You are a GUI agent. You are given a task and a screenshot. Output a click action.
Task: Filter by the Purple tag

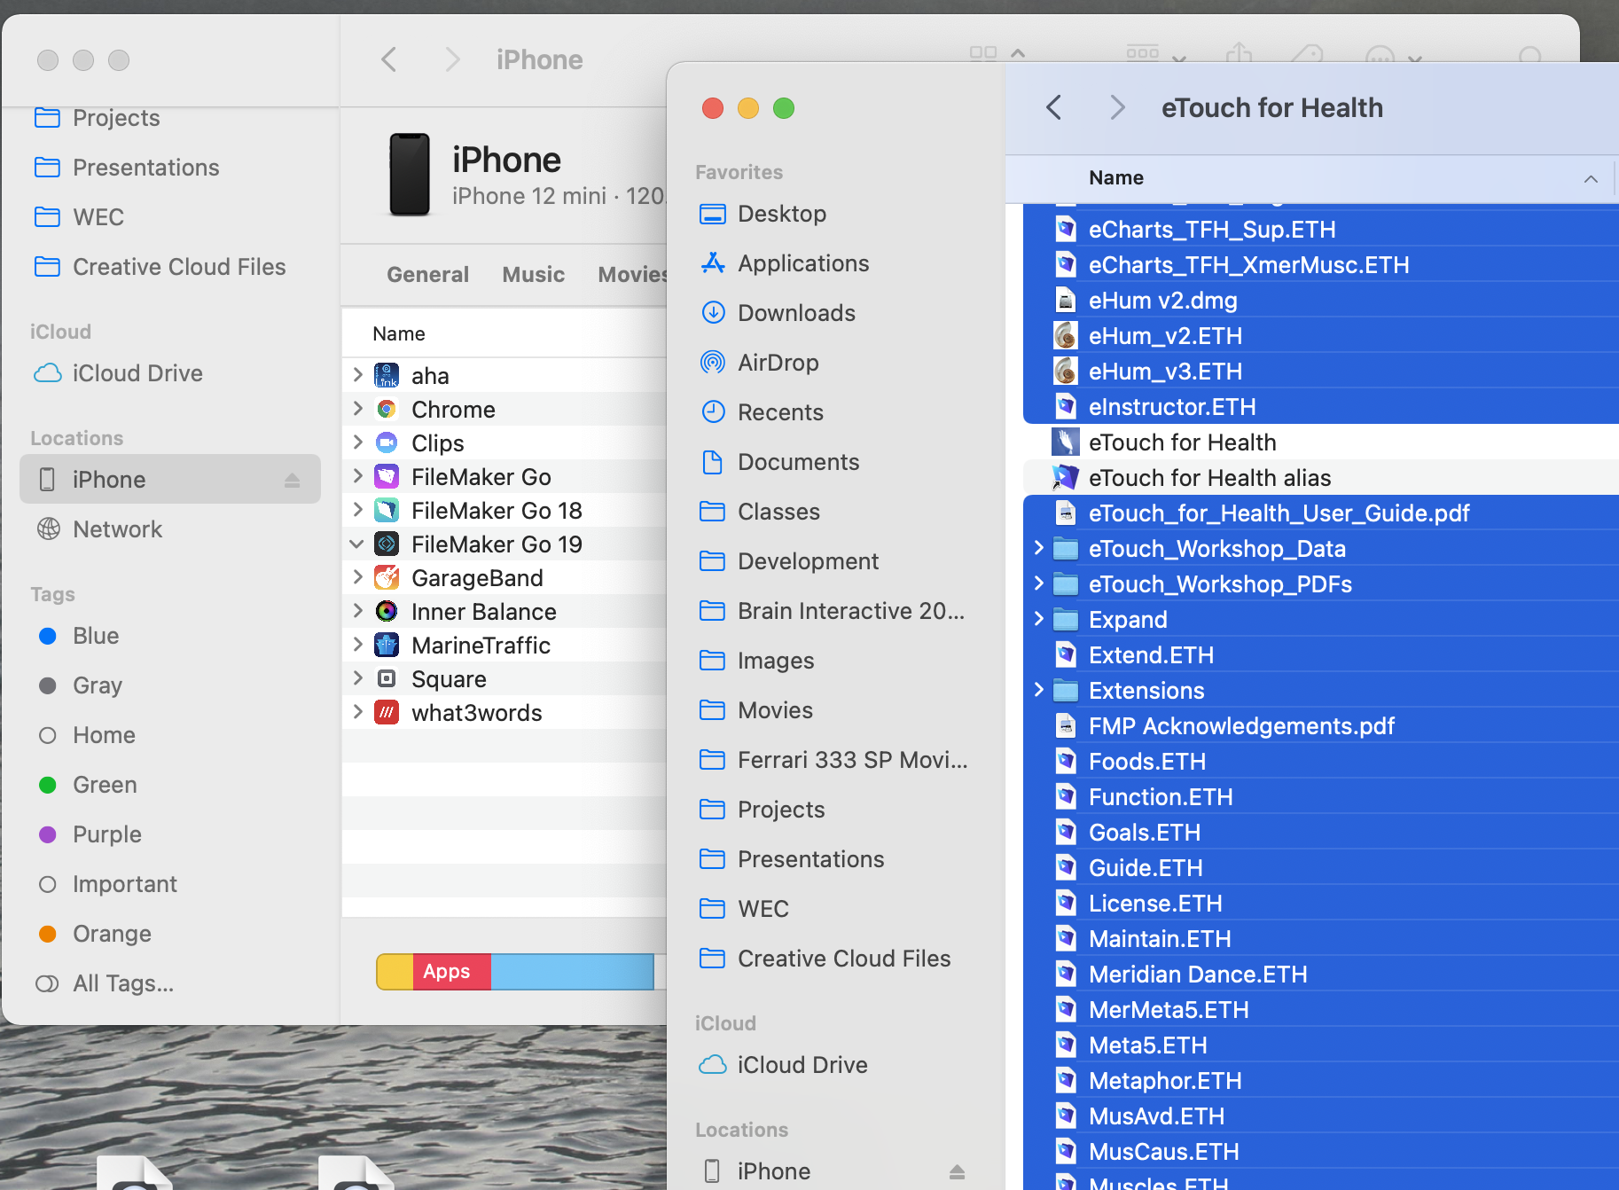[90, 834]
